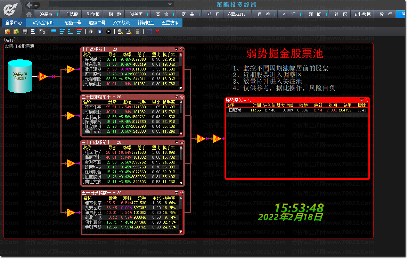The width and height of the screenshot is (408, 259).
Task: Open the 社区 tab
Action: point(341,15)
